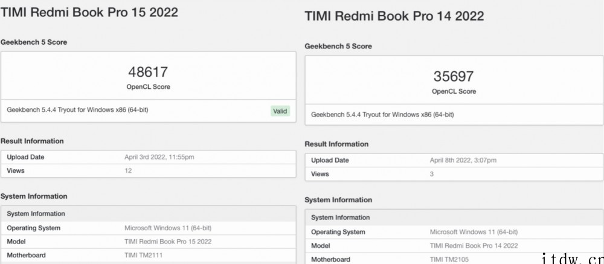Click the 48617 OpenCL score
The image size is (604, 264).
coord(148,72)
